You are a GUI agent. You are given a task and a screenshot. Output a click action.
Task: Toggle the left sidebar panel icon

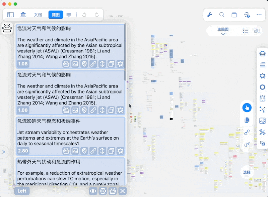tap(10, 15)
